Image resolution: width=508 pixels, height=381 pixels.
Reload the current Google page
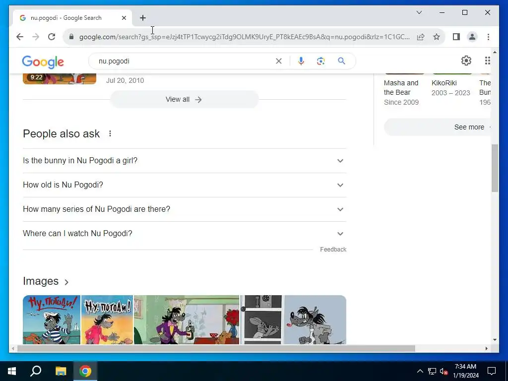[52, 37]
